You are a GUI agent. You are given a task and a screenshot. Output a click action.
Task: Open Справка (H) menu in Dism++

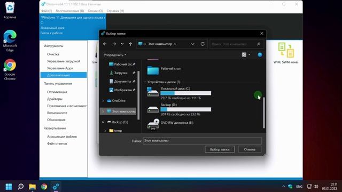point(115,11)
